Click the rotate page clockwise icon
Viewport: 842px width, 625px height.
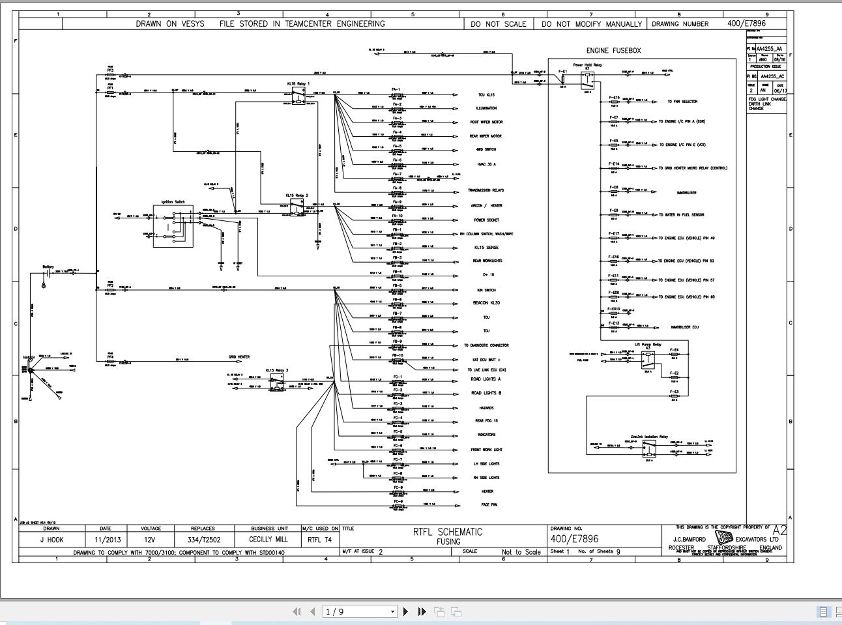click(x=456, y=611)
